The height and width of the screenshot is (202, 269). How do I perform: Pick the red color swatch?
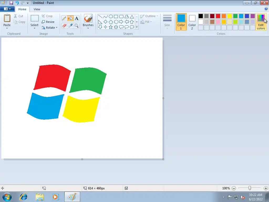218,16
